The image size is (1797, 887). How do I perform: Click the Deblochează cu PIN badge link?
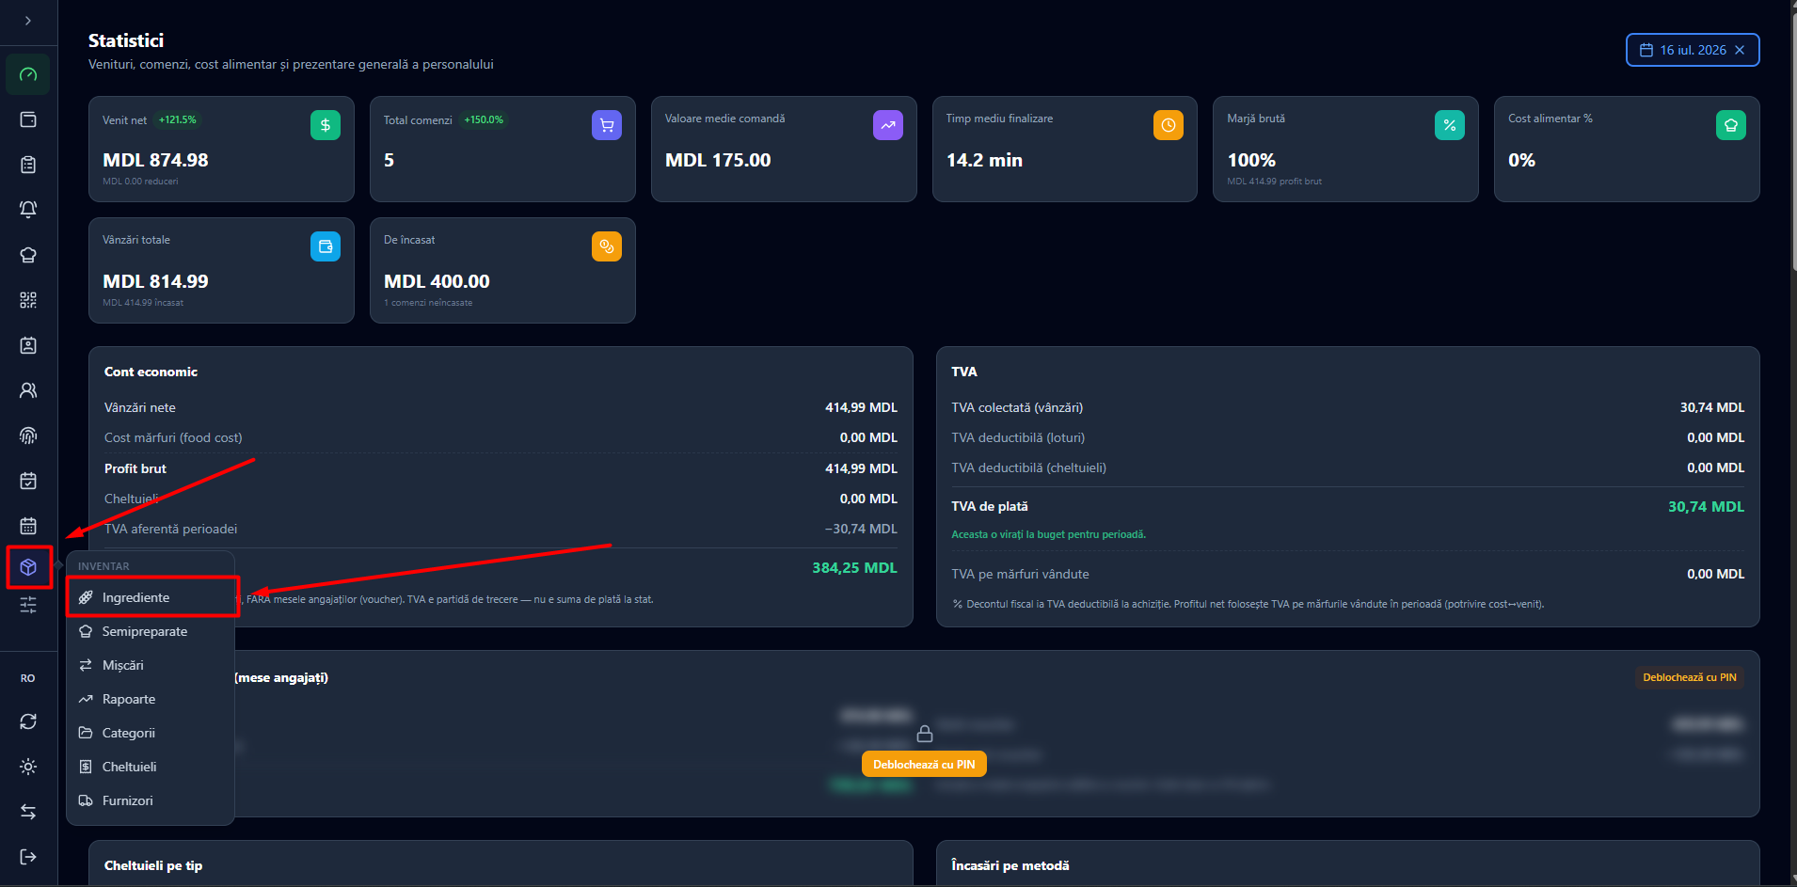(x=1689, y=677)
